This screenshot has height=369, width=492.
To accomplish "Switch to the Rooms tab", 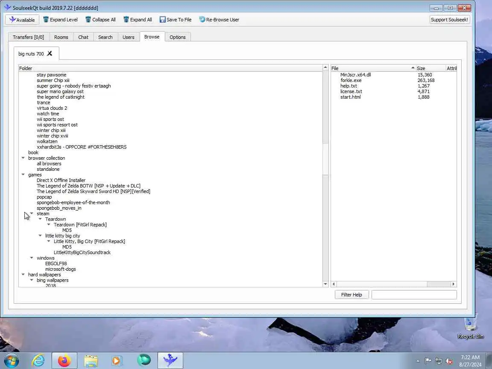I will pos(61,37).
